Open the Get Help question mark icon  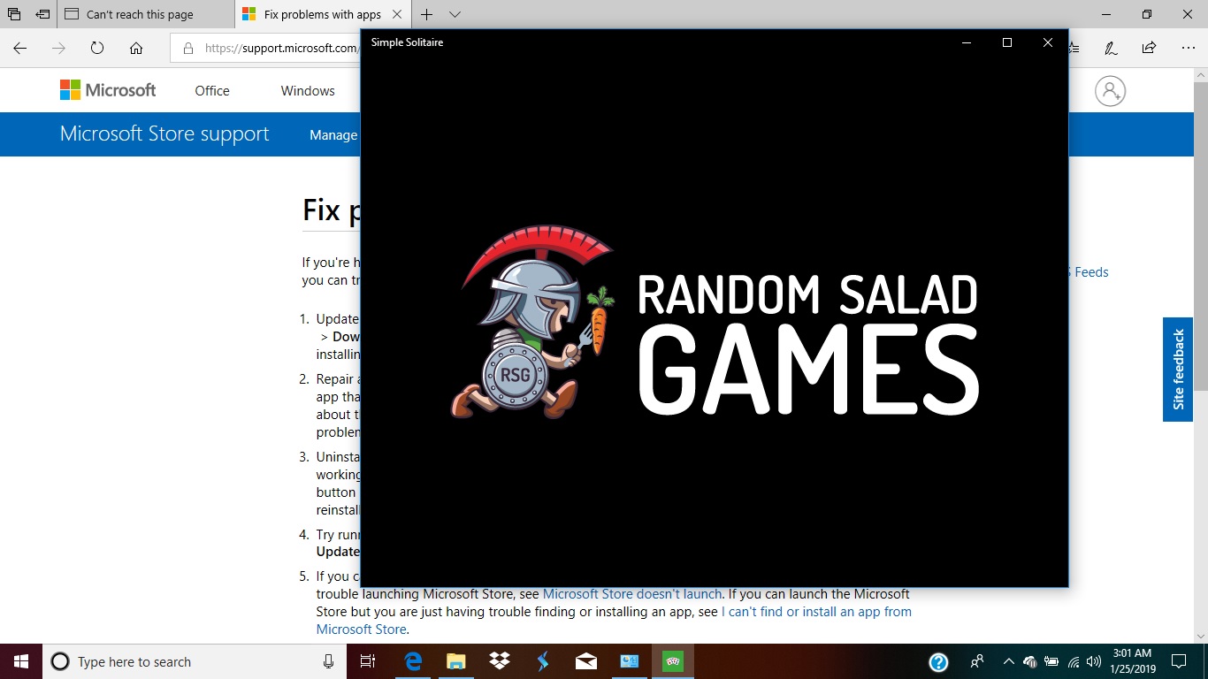click(x=939, y=661)
